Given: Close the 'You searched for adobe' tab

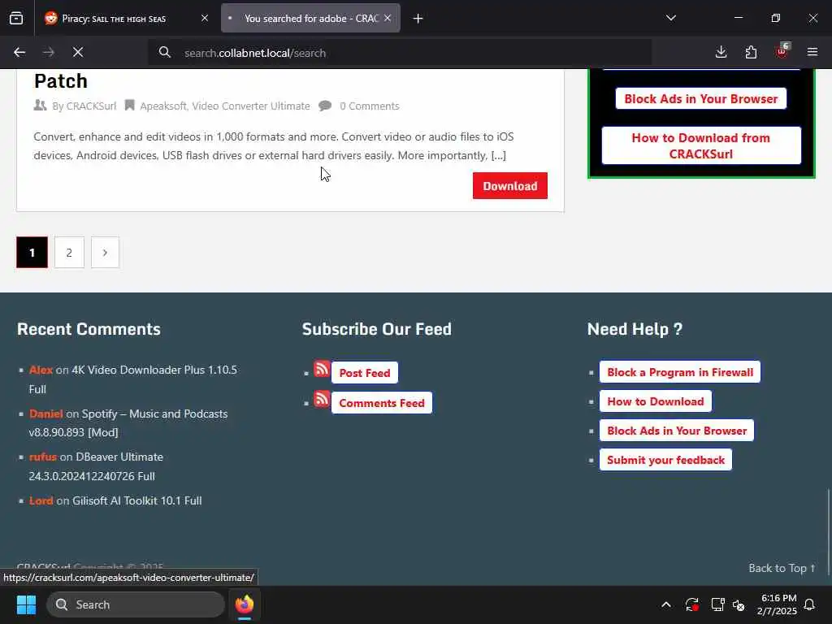Looking at the screenshot, I should [388, 19].
